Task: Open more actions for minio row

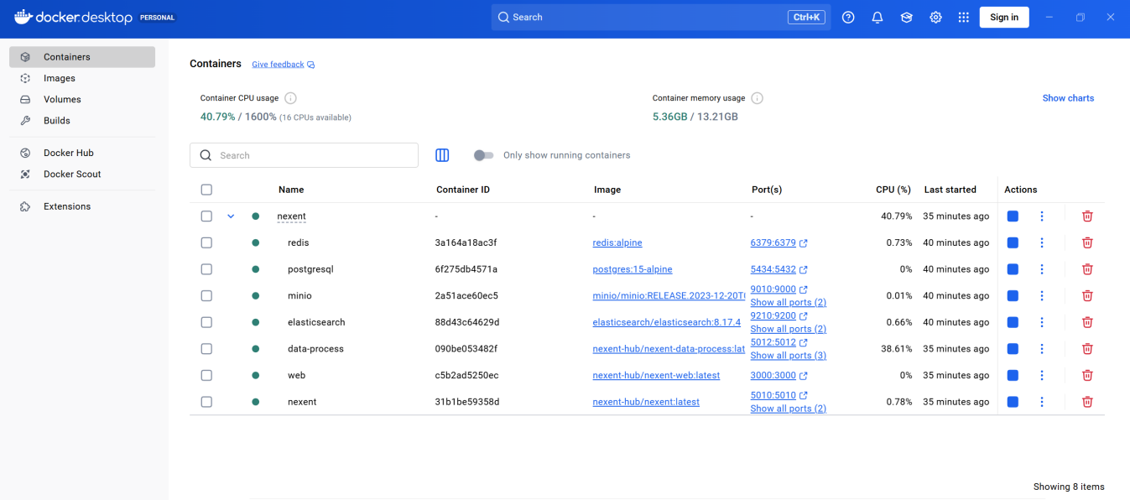Action: point(1042,295)
